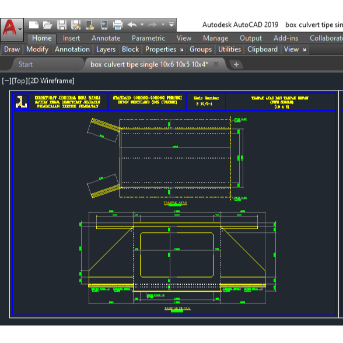Click the [-] viewport controls label
The height and width of the screenshot is (343, 343).
click(6, 81)
